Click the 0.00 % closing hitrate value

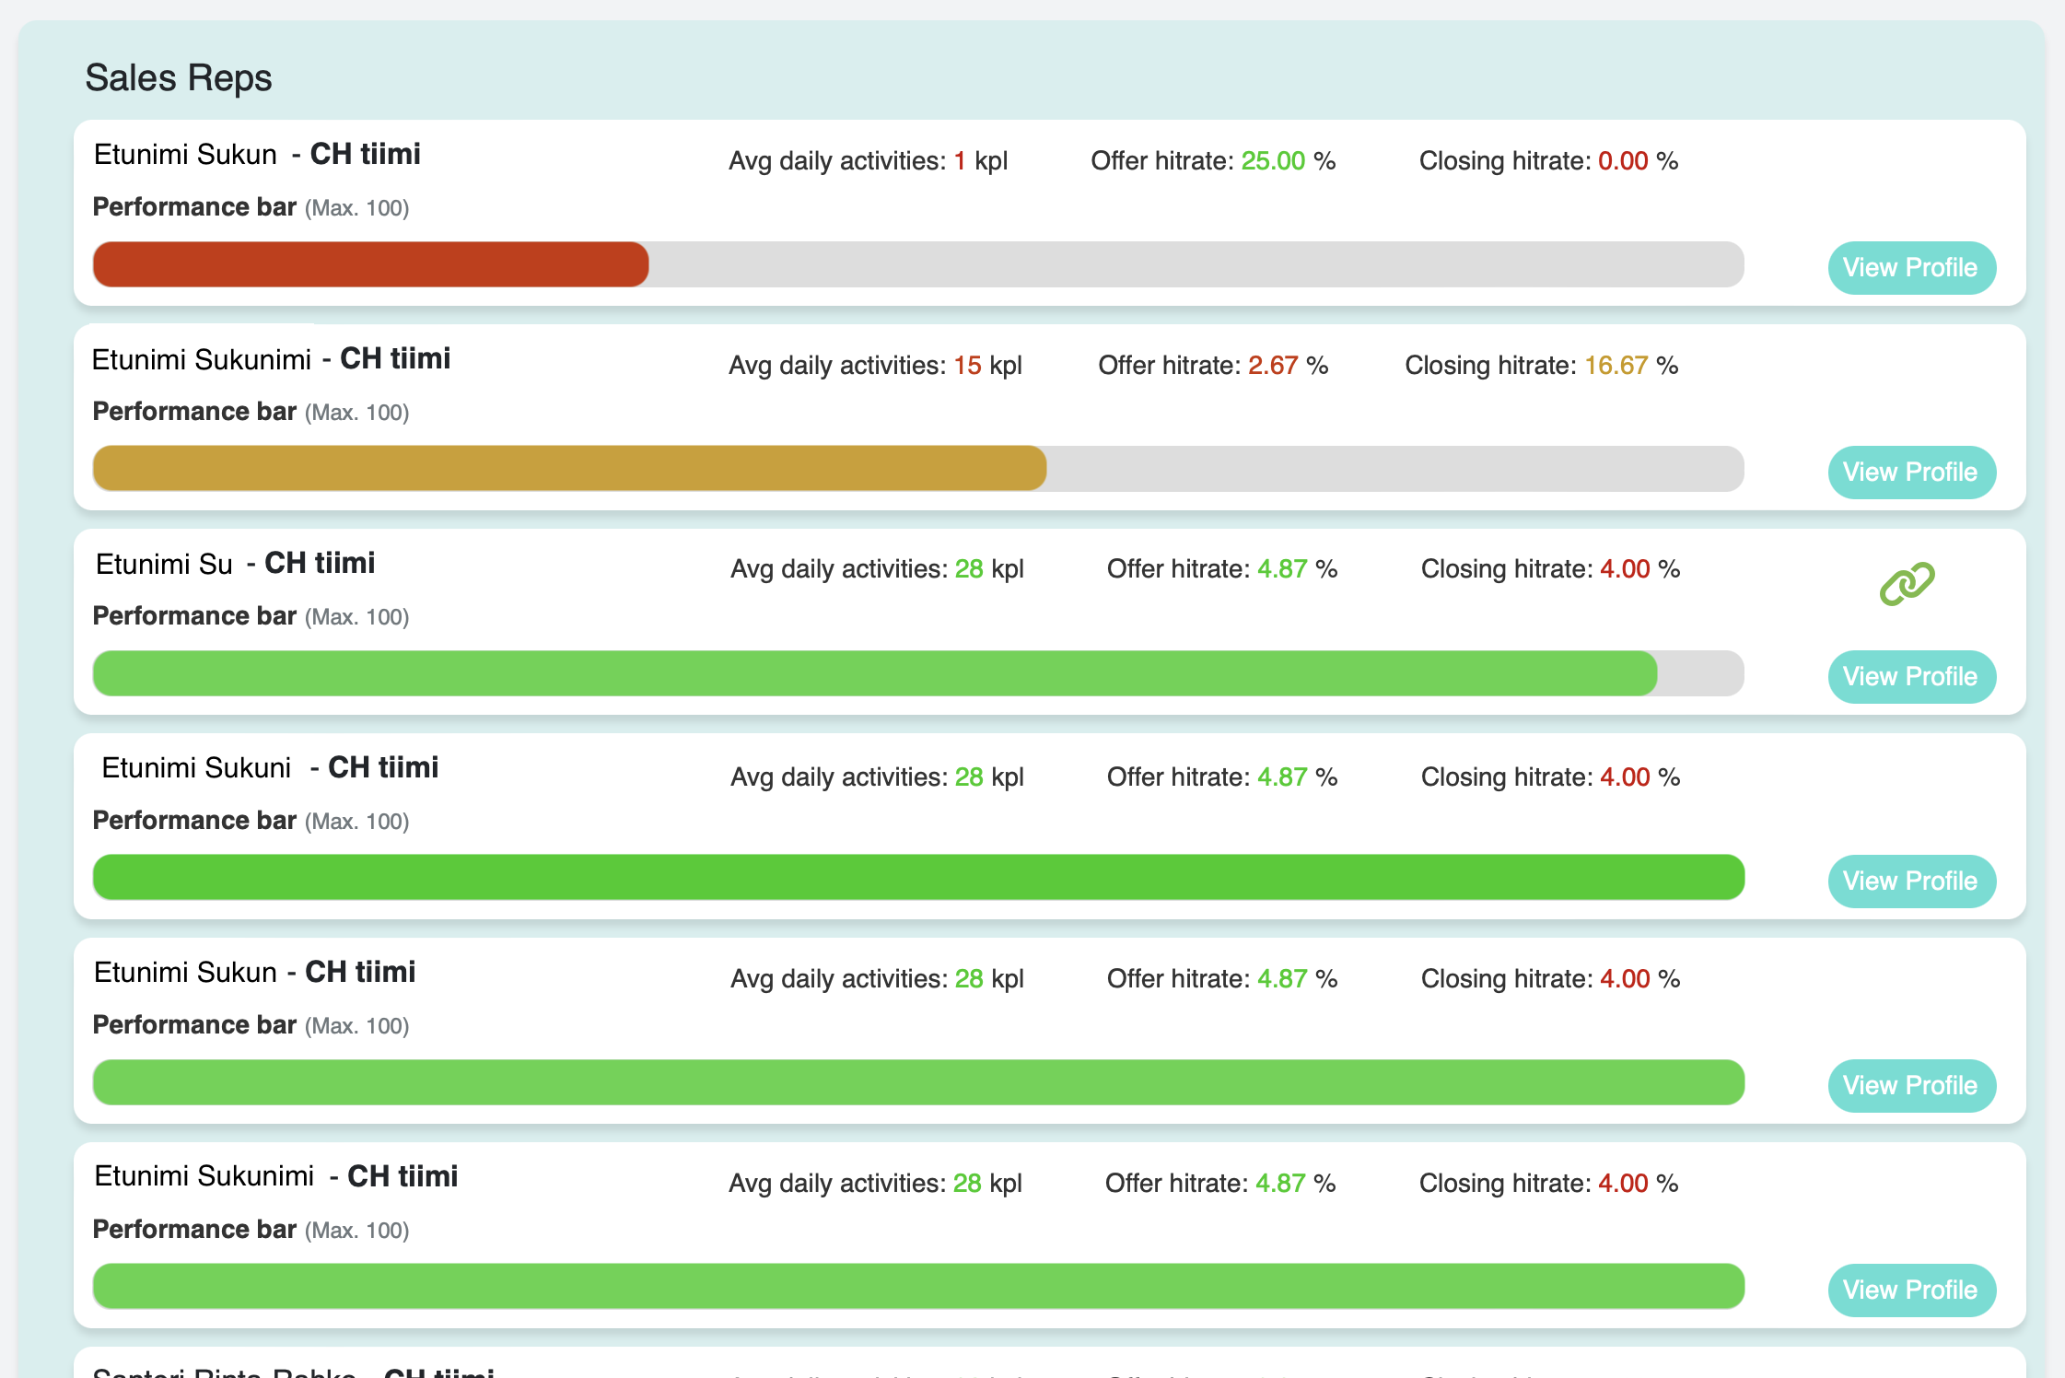pyautogui.click(x=1623, y=161)
